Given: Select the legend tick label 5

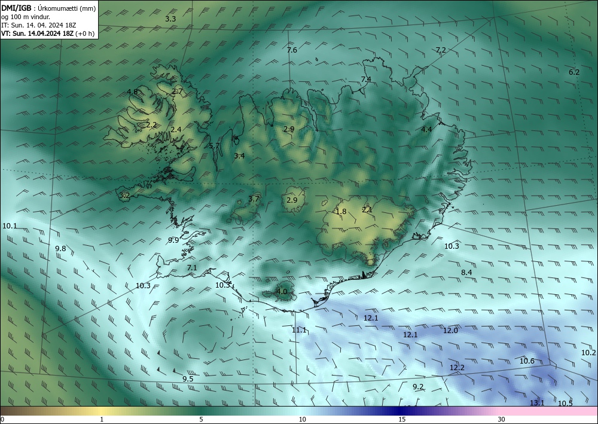Looking at the screenshot, I should [x=201, y=419].
